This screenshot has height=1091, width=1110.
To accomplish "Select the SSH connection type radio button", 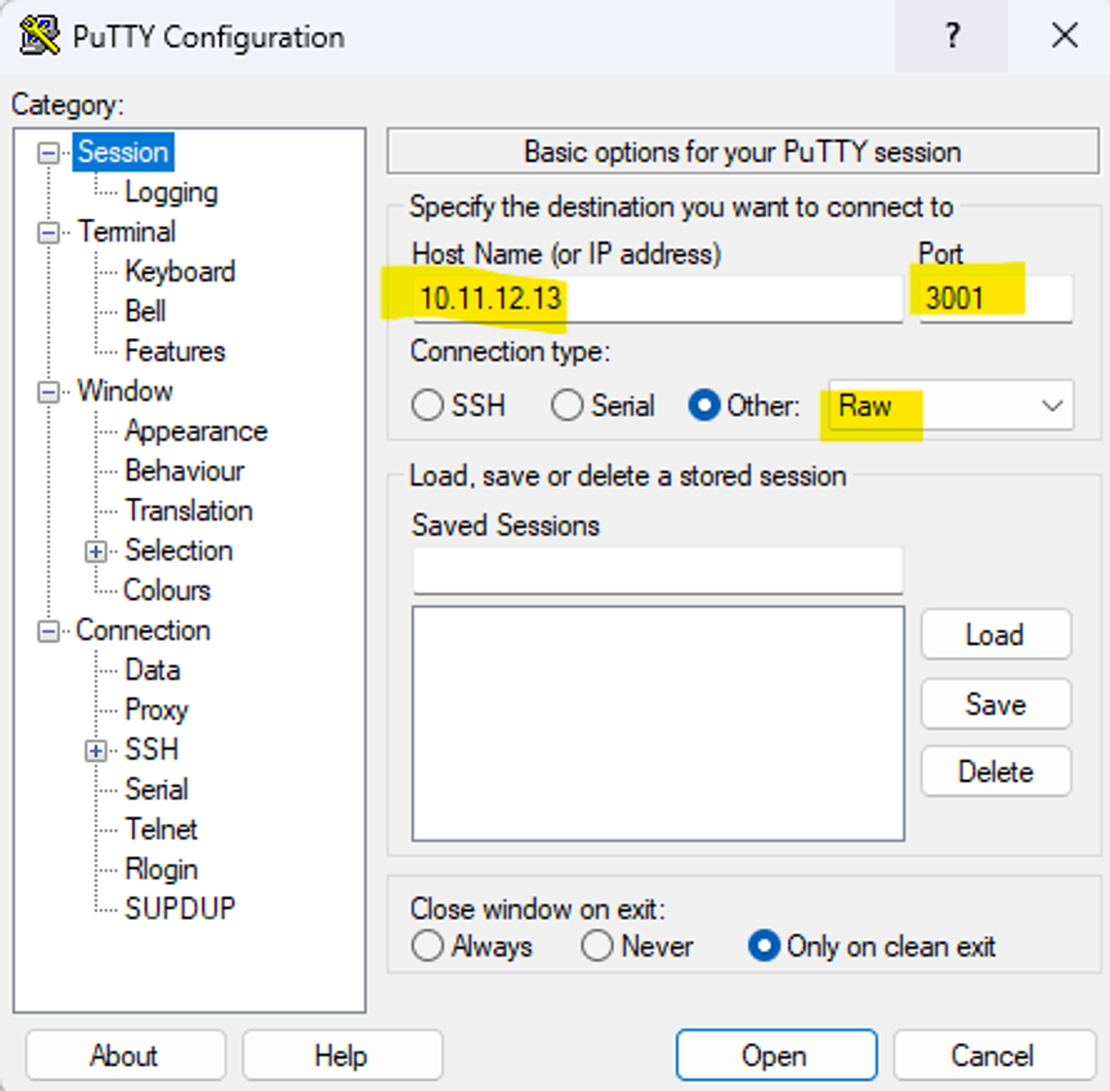I will pos(427,405).
